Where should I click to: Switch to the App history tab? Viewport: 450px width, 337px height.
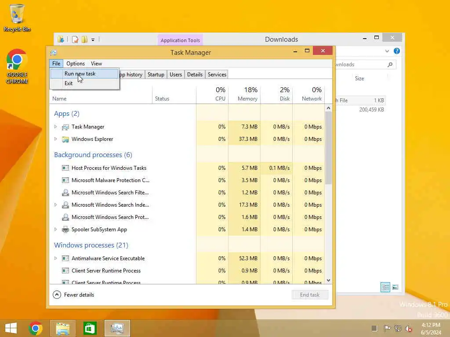coord(131,75)
